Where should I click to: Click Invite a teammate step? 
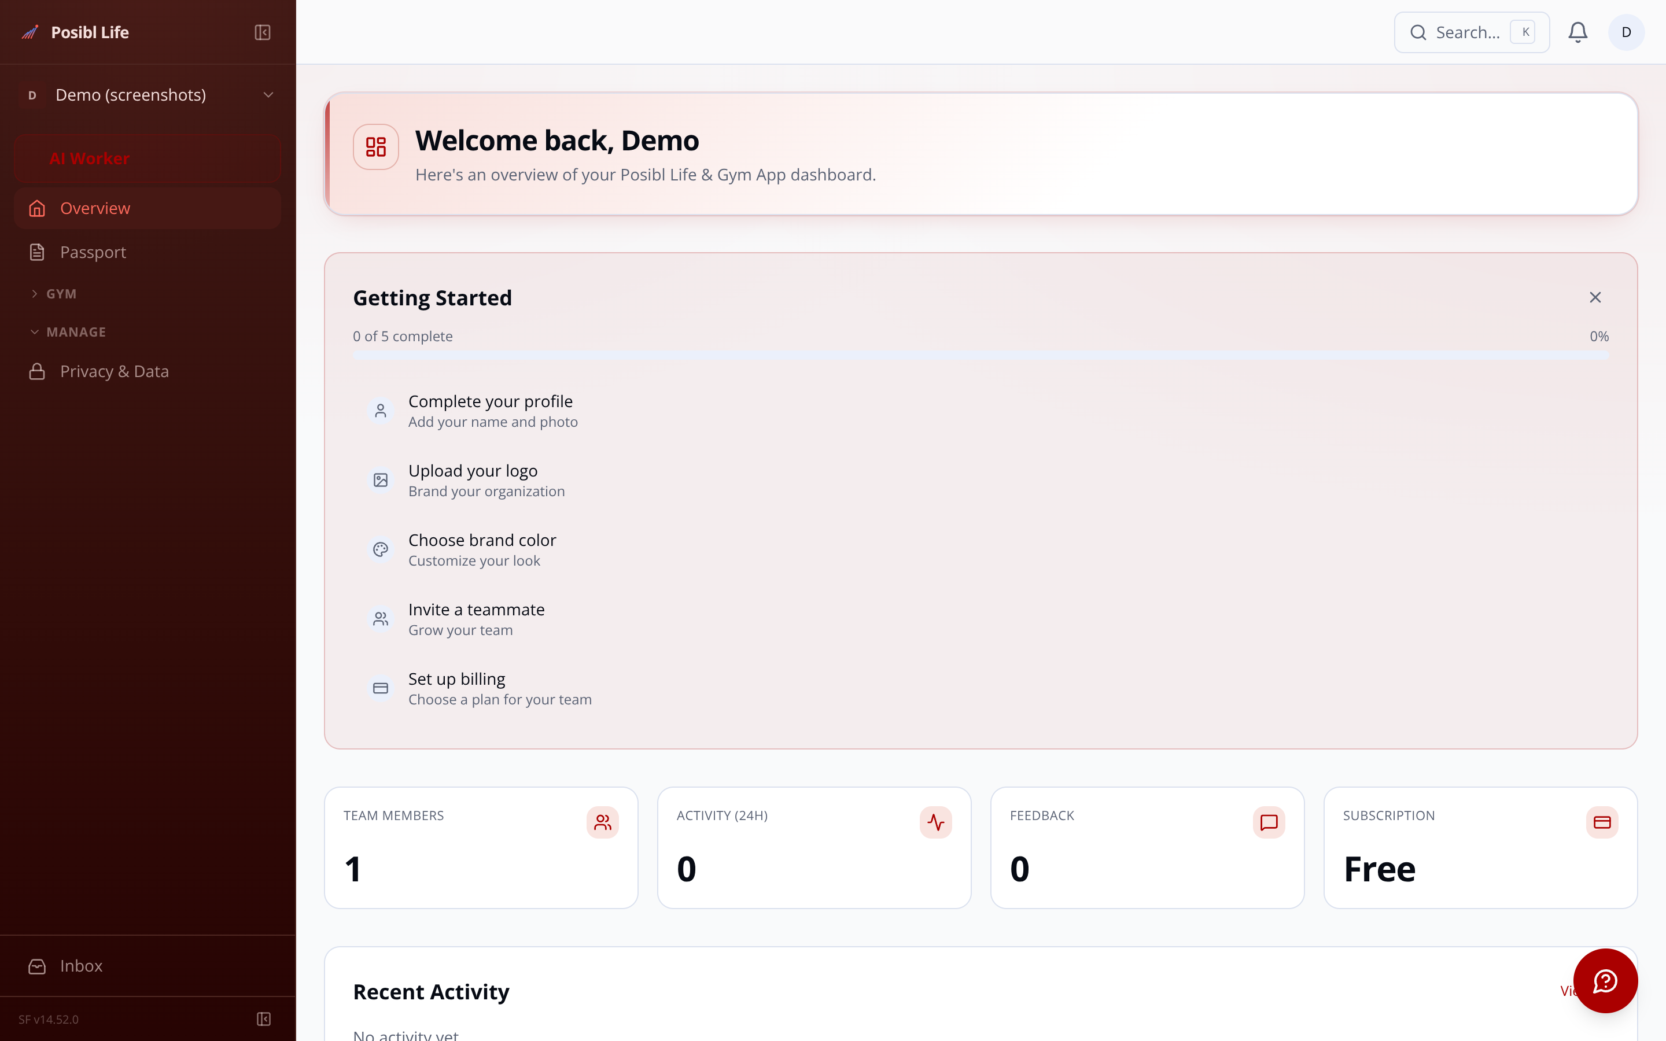pyautogui.click(x=981, y=619)
